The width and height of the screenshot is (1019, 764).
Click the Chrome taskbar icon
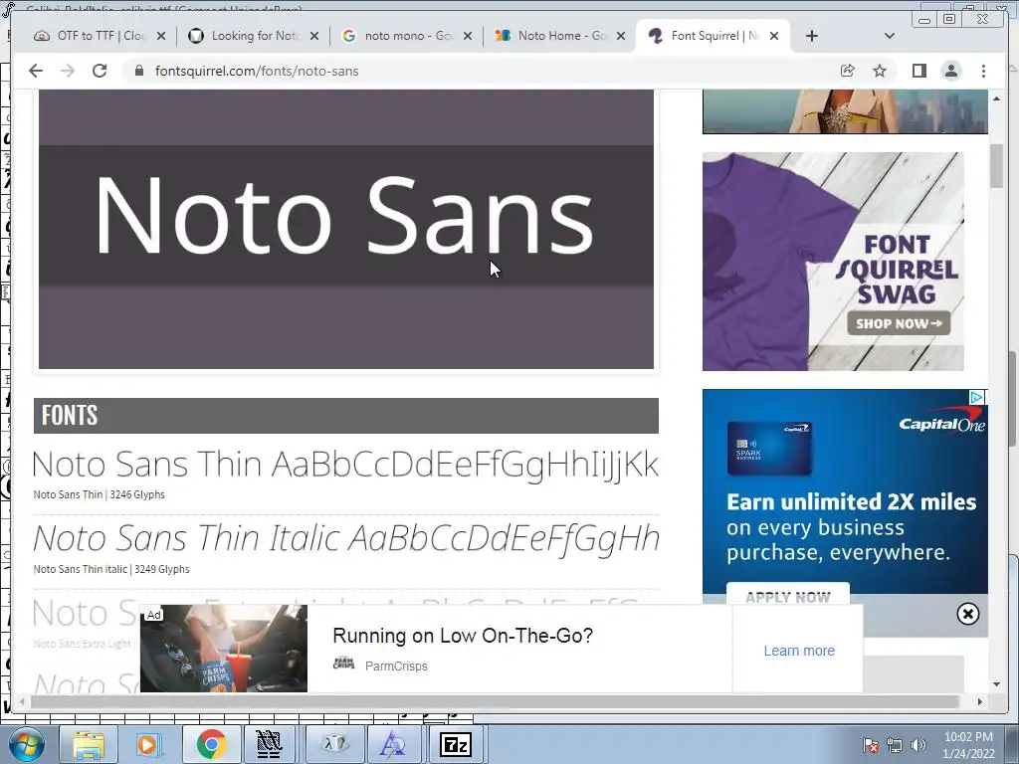[211, 744]
